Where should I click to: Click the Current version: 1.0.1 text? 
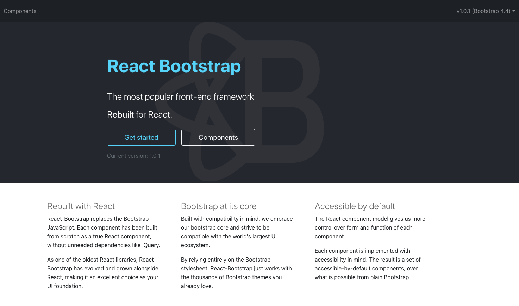(133, 156)
